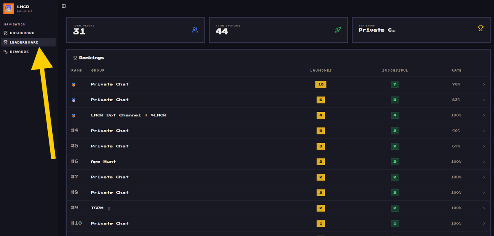494x236 pixels.
Task: Click the #9 rank label
Action: 75,208
